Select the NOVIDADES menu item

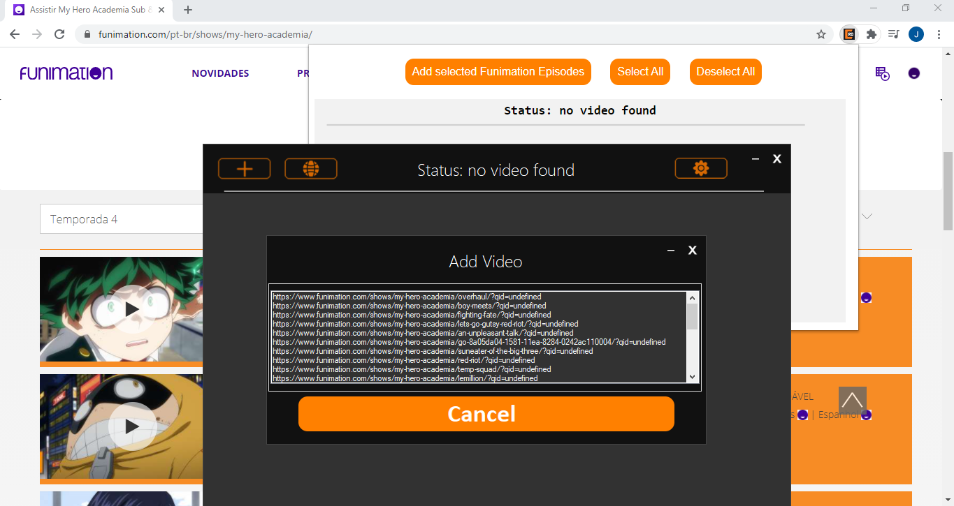220,73
